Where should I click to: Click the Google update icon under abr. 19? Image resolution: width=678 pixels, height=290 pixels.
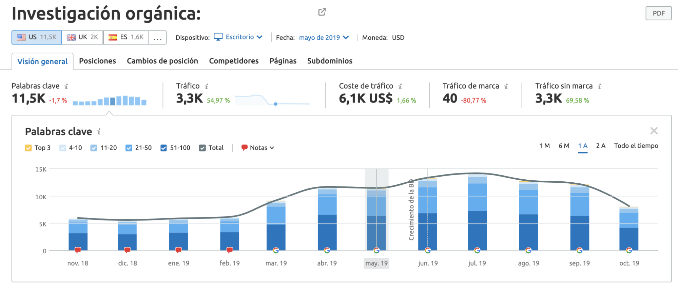point(327,250)
